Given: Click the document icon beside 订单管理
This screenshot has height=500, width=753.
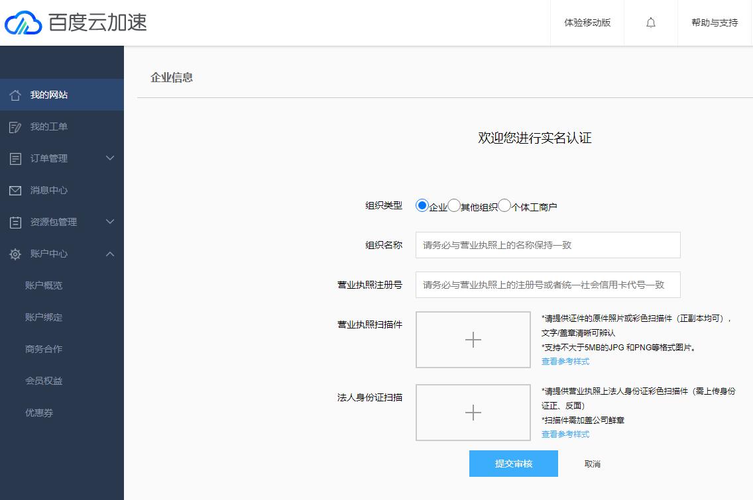Looking at the screenshot, I should (15, 159).
